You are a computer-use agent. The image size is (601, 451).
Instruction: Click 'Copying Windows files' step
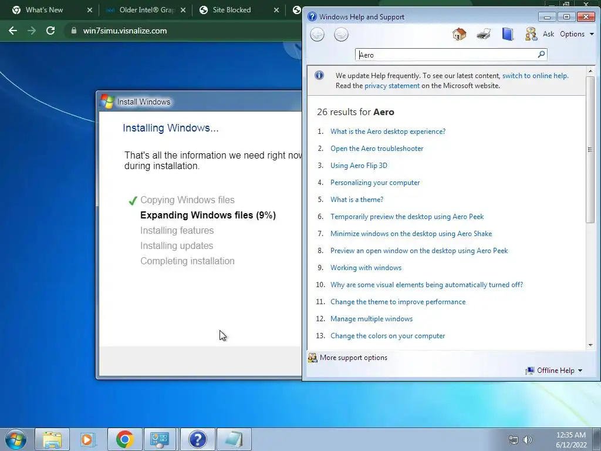click(x=187, y=200)
